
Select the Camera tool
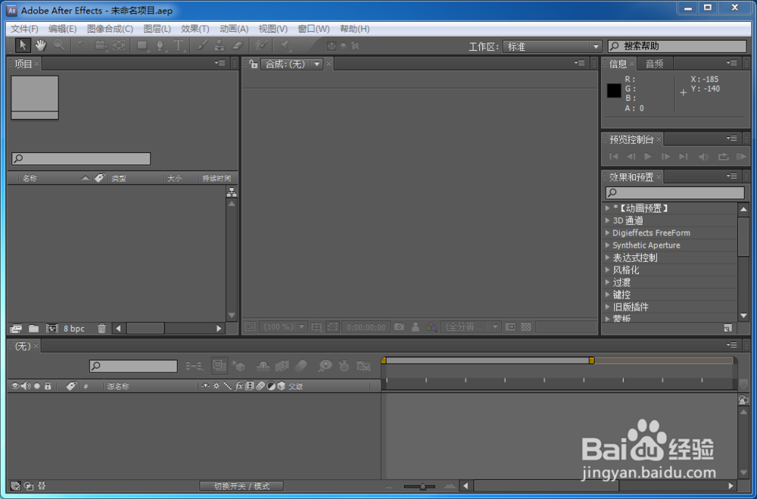pyautogui.click(x=101, y=46)
